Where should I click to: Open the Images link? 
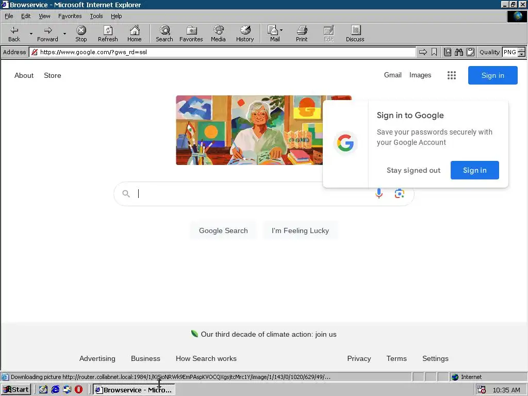pyautogui.click(x=420, y=75)
